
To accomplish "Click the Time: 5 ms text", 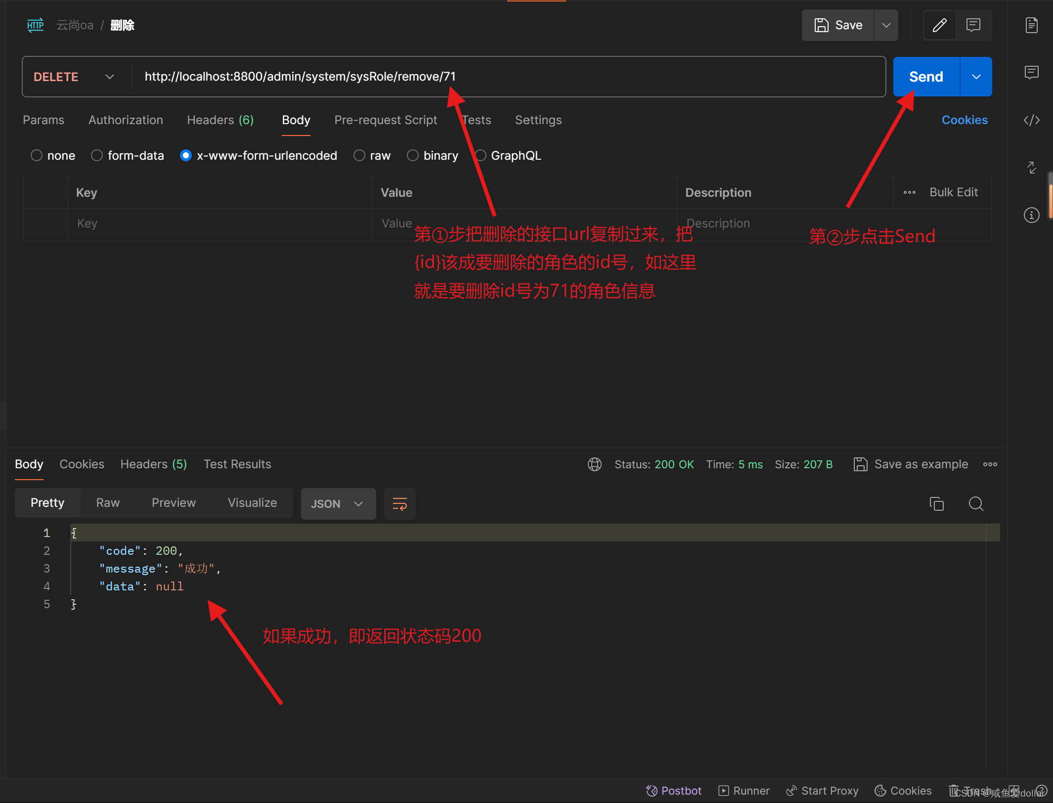I will [734, 464].
